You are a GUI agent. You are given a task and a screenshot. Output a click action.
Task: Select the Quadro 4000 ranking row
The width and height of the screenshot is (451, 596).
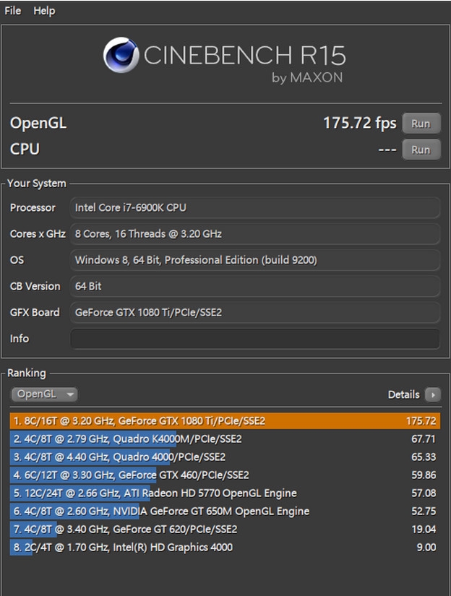pos(225,457)
